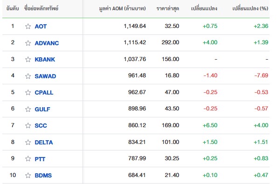The width and height of the screenshot is (278, 184).
Task: Click the star beside DELTA
Action: [28, 142]
